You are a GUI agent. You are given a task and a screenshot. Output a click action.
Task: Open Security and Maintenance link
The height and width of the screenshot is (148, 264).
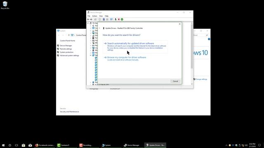tap(69, 112)
